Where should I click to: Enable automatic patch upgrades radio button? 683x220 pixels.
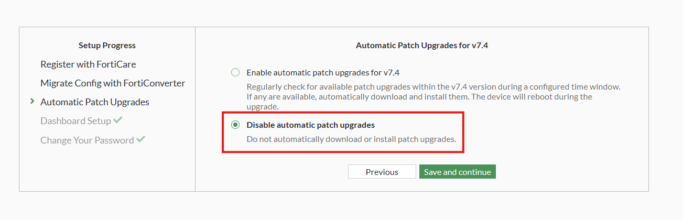point(235,72)
